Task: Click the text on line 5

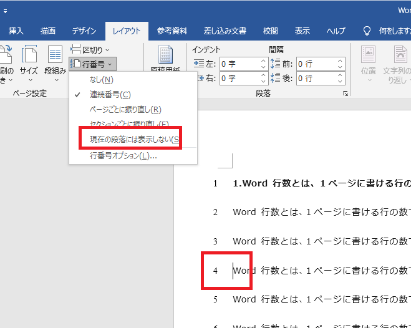Action: (322, 299)
